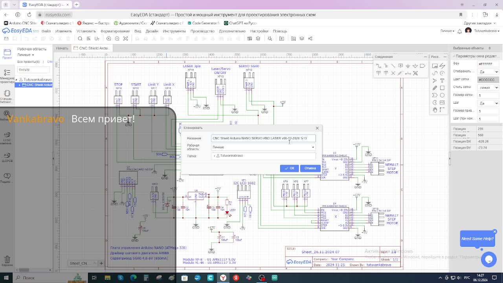The image size is (503, 283).
Task: Open the Рабочая область dropdown in Клонировать dialog
Action: (263, 147)
